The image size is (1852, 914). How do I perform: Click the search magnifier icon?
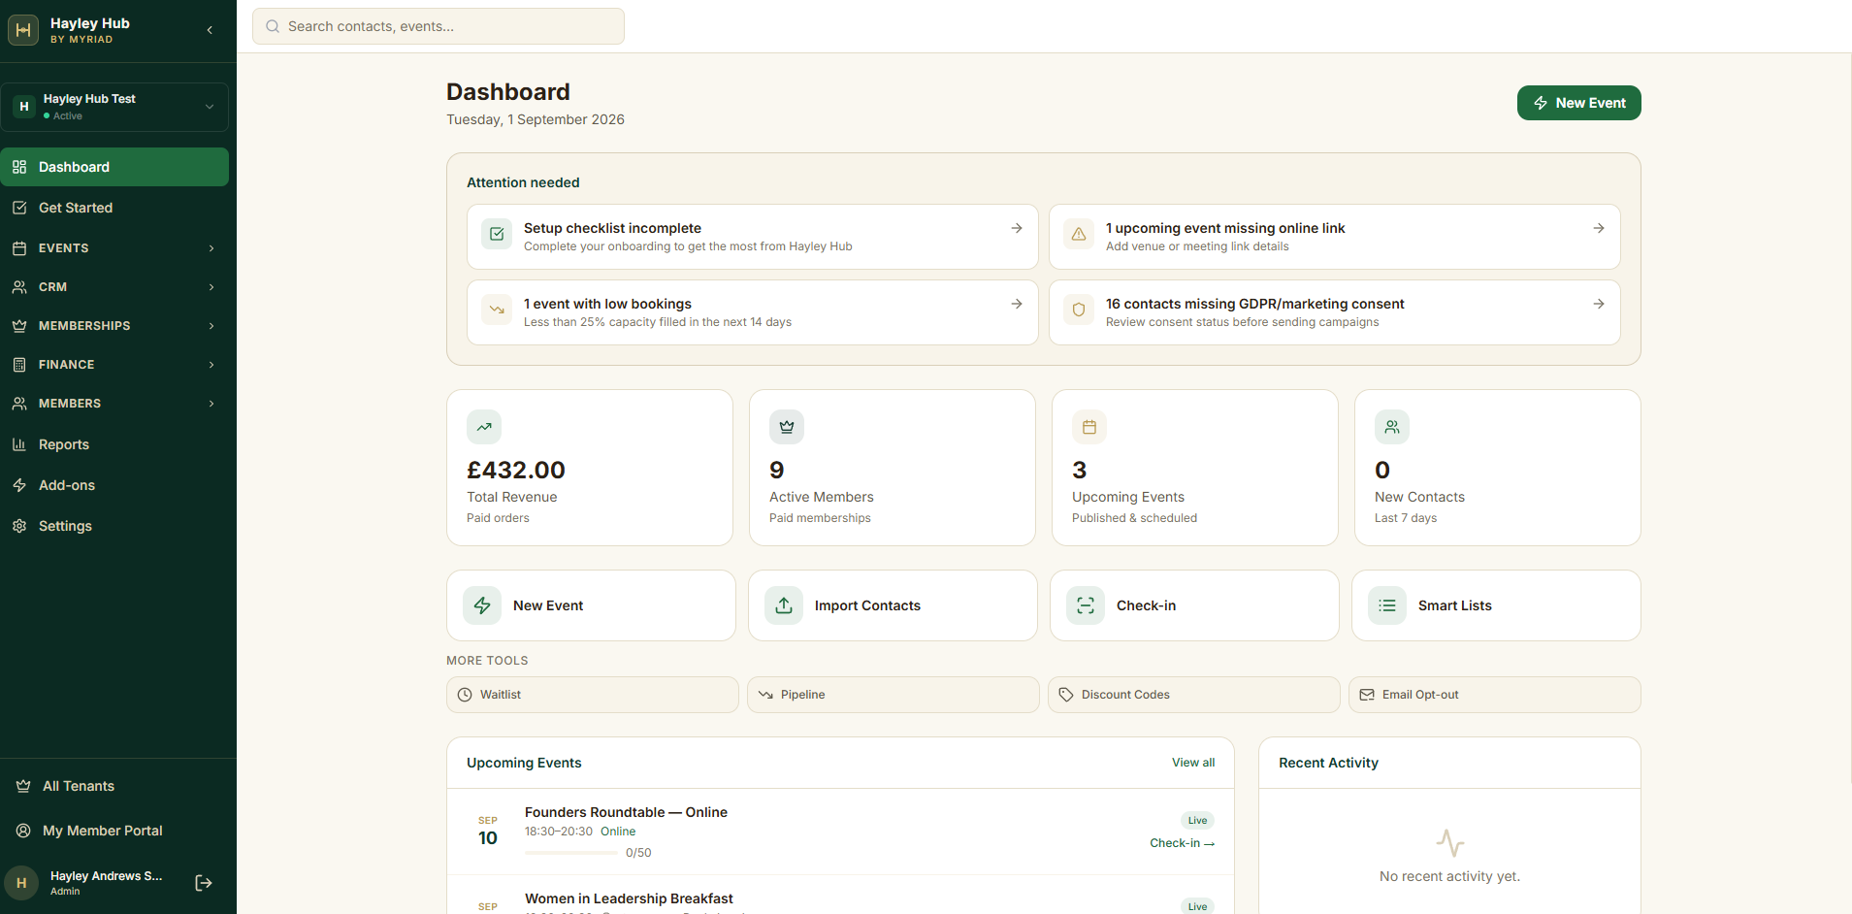point(273,26)
